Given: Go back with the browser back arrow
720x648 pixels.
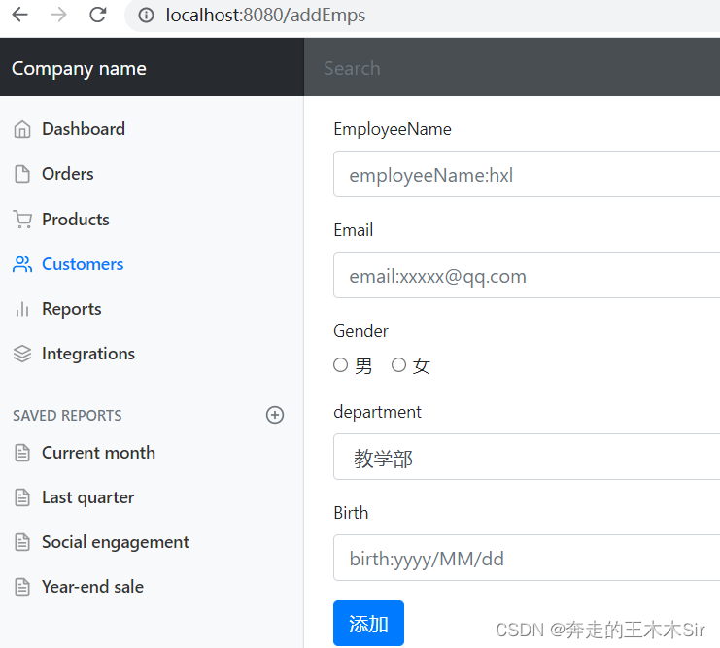Looking at the screenshot, I should [x=19, y=16].
